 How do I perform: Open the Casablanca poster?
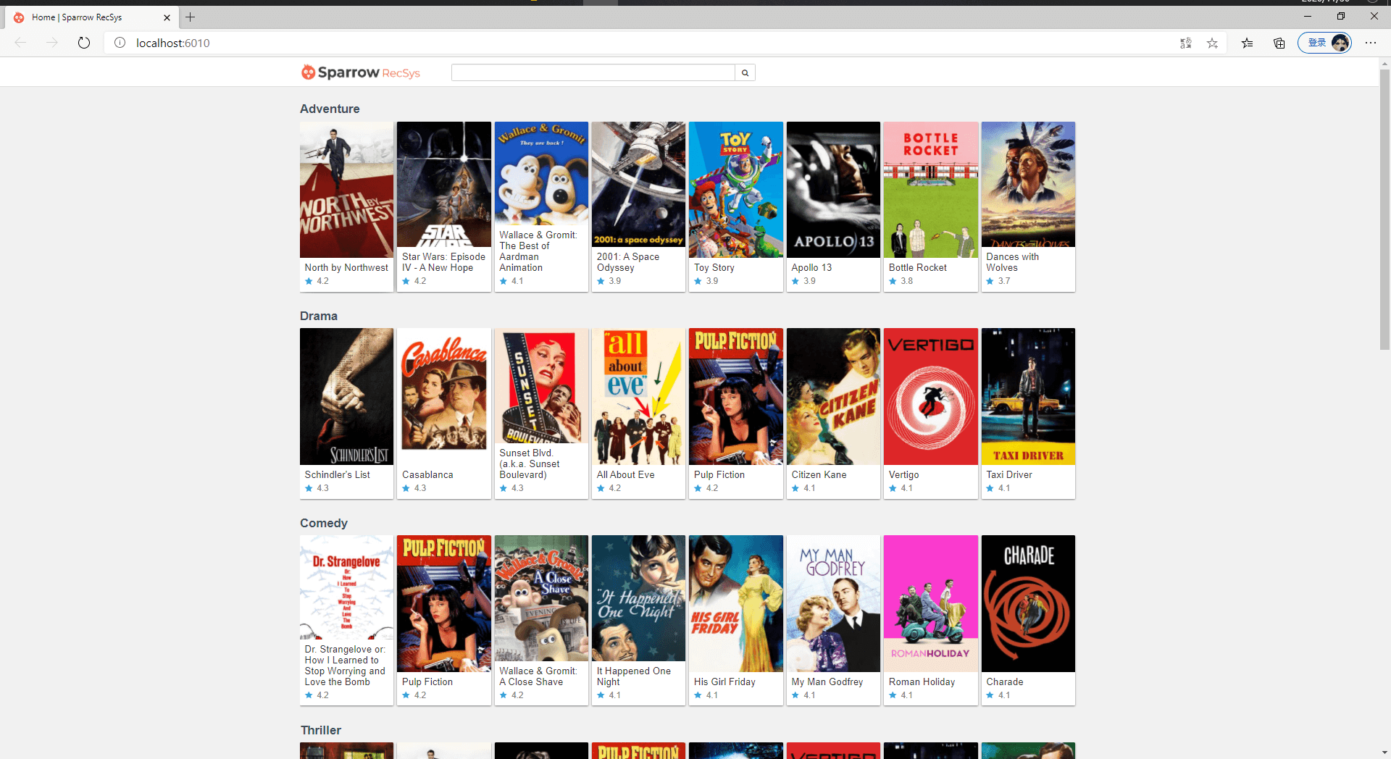pyautogui.click(x=444, y=396)
